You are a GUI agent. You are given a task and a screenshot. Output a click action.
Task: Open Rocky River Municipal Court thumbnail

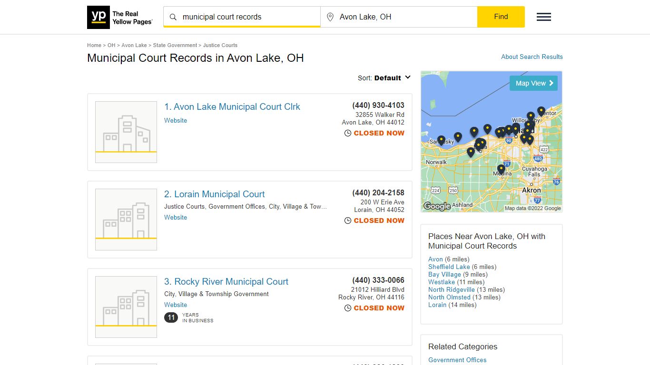click(x=126, y=307)
